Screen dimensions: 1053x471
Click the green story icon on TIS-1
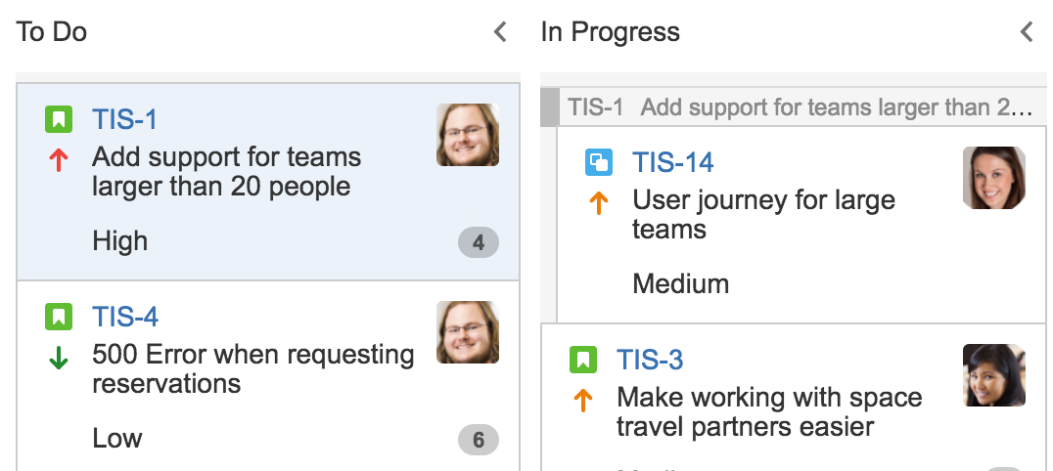[59, 119]
